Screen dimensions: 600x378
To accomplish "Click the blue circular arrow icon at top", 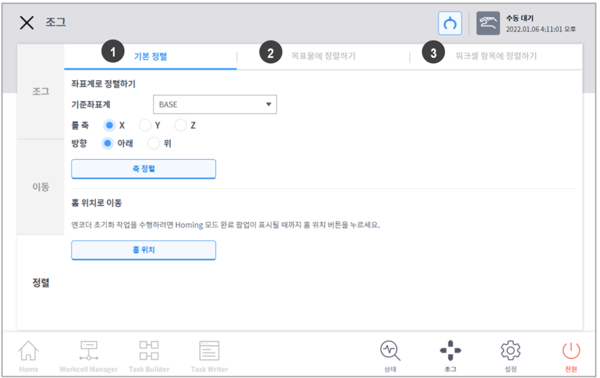I will click(x=450, y=23).
